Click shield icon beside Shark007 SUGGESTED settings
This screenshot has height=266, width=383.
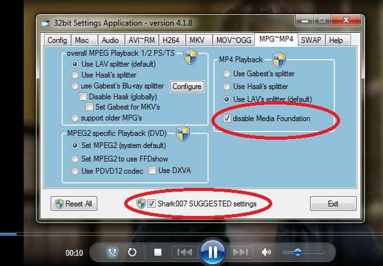tap(141, 203)
